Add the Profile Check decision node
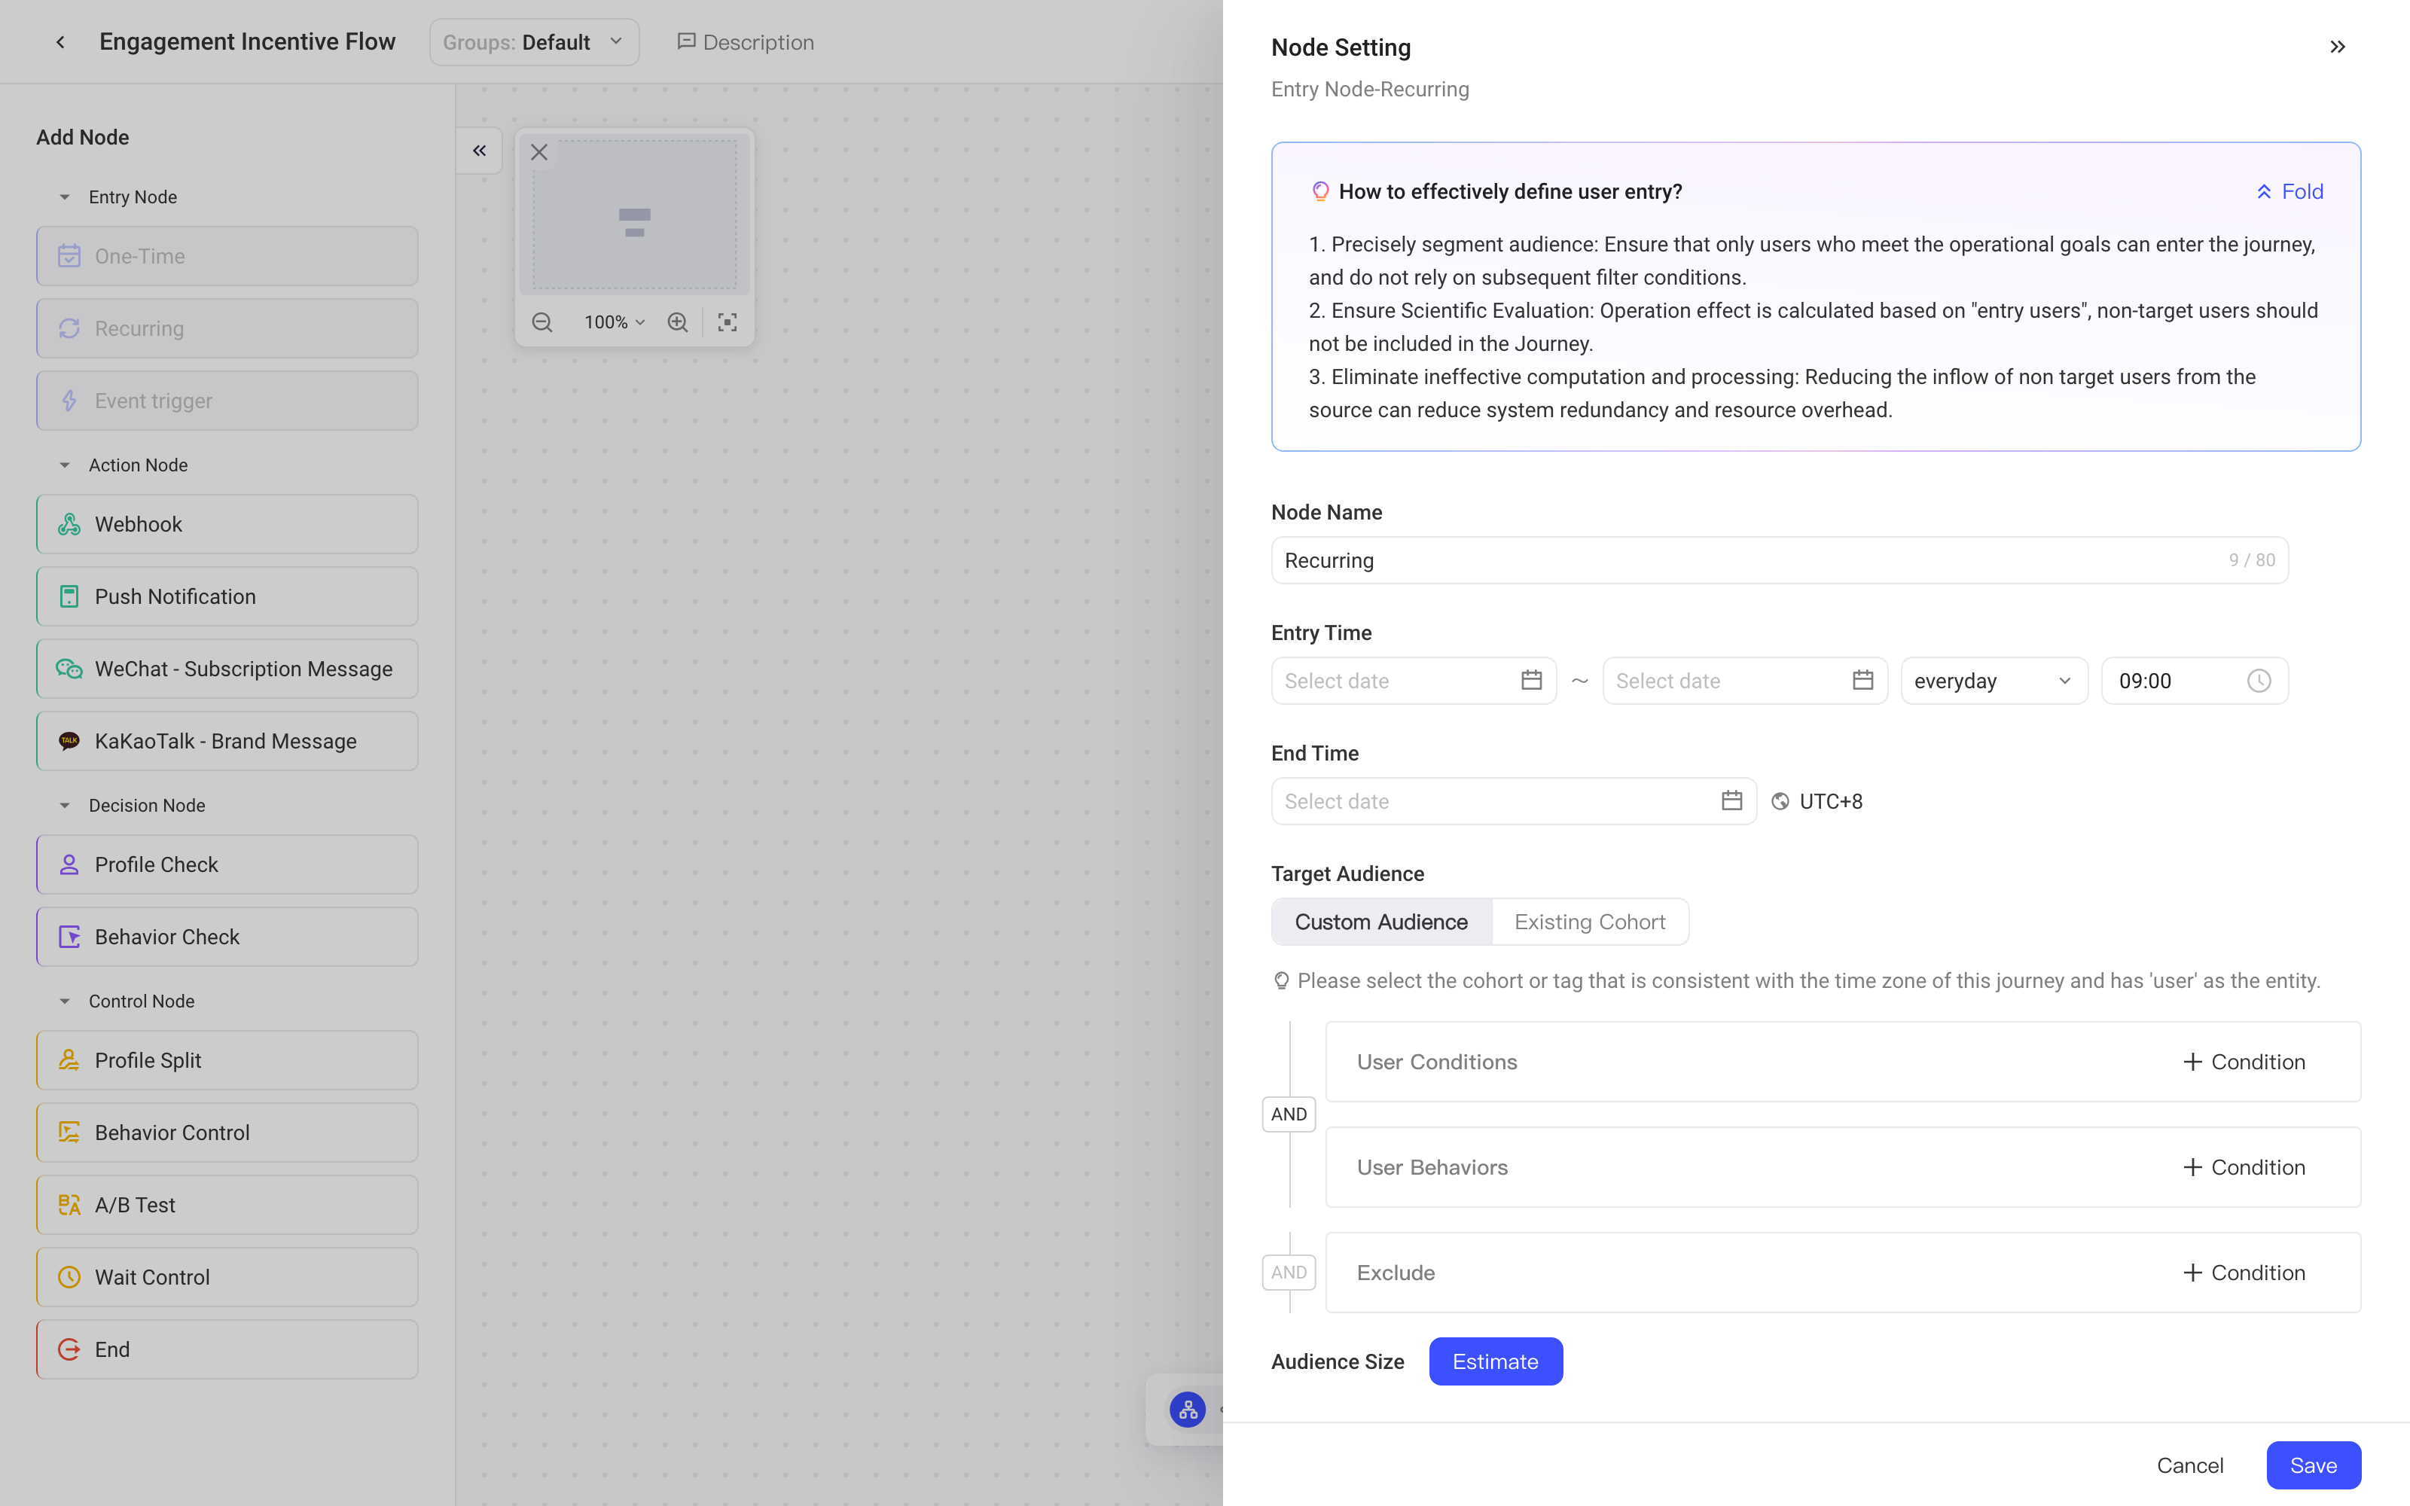The width and height of the screenshot is (2410, 1506). click(227, 864)
